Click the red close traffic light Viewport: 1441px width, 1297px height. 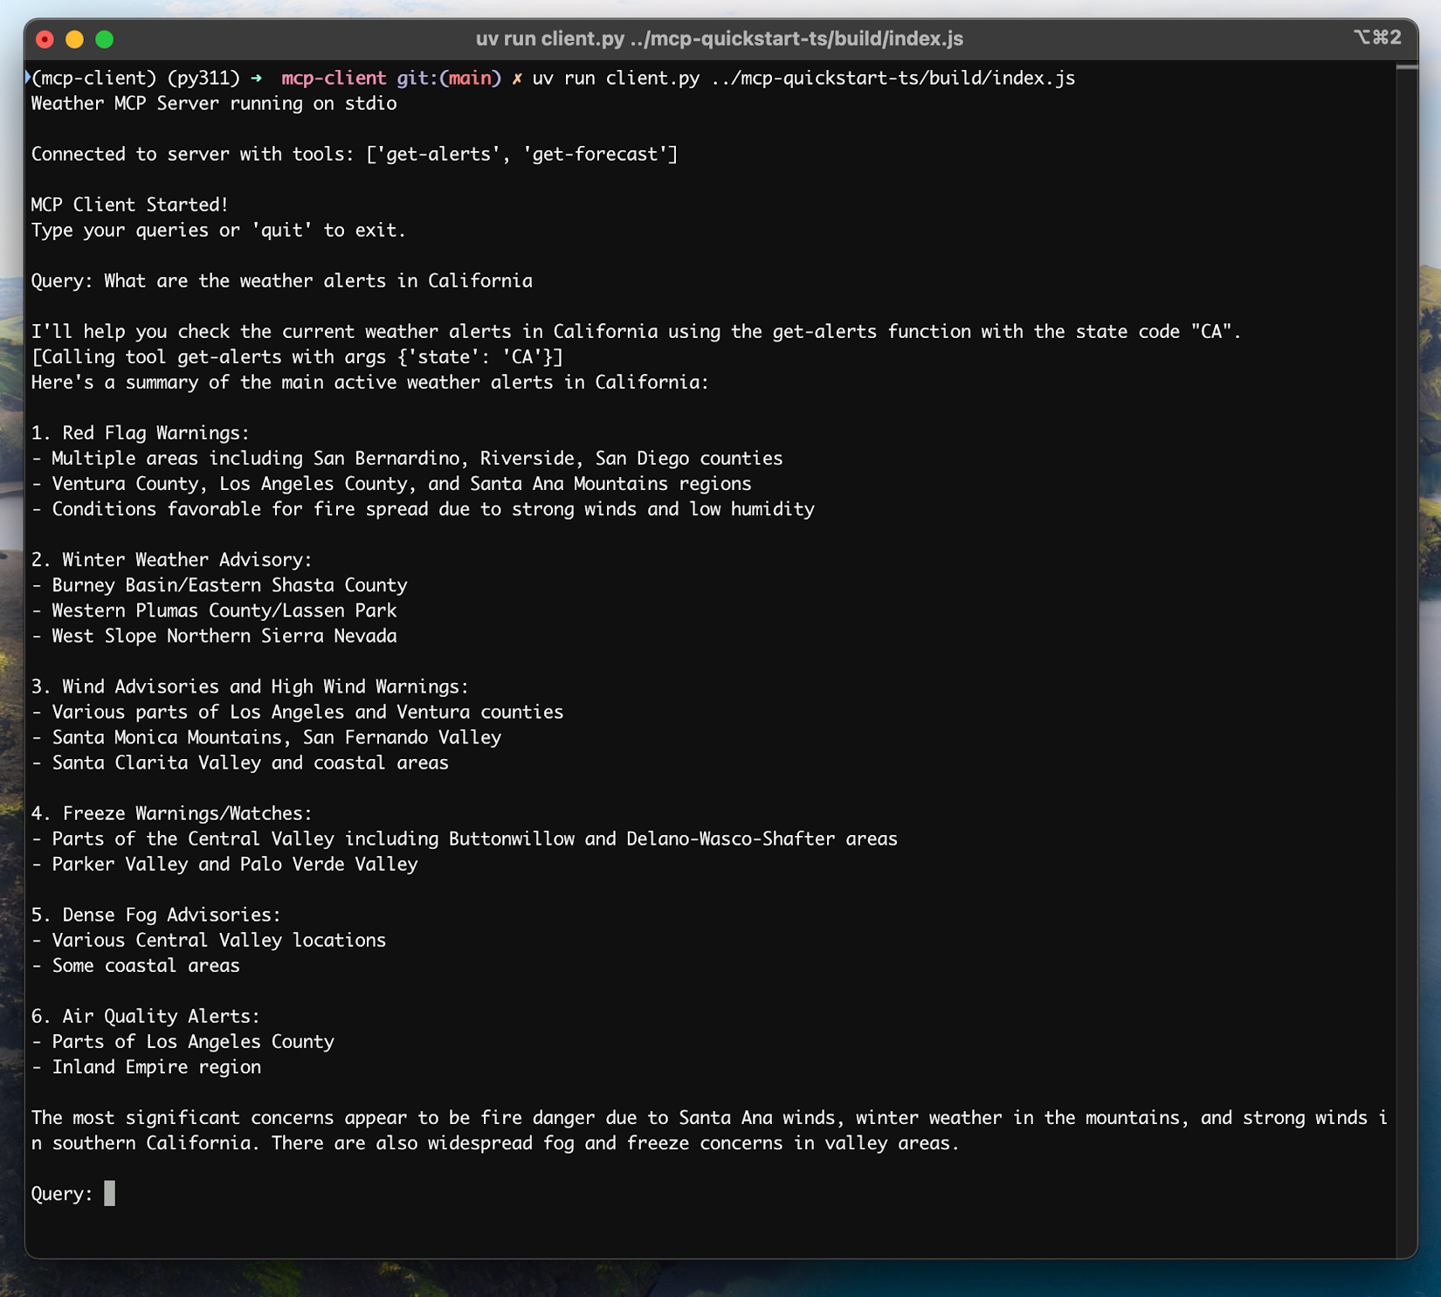pos(44,38)
